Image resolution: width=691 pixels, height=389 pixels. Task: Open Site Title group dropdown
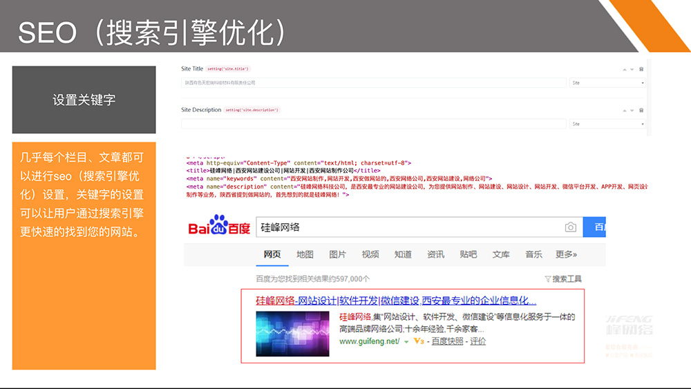[x=607, y=83]
